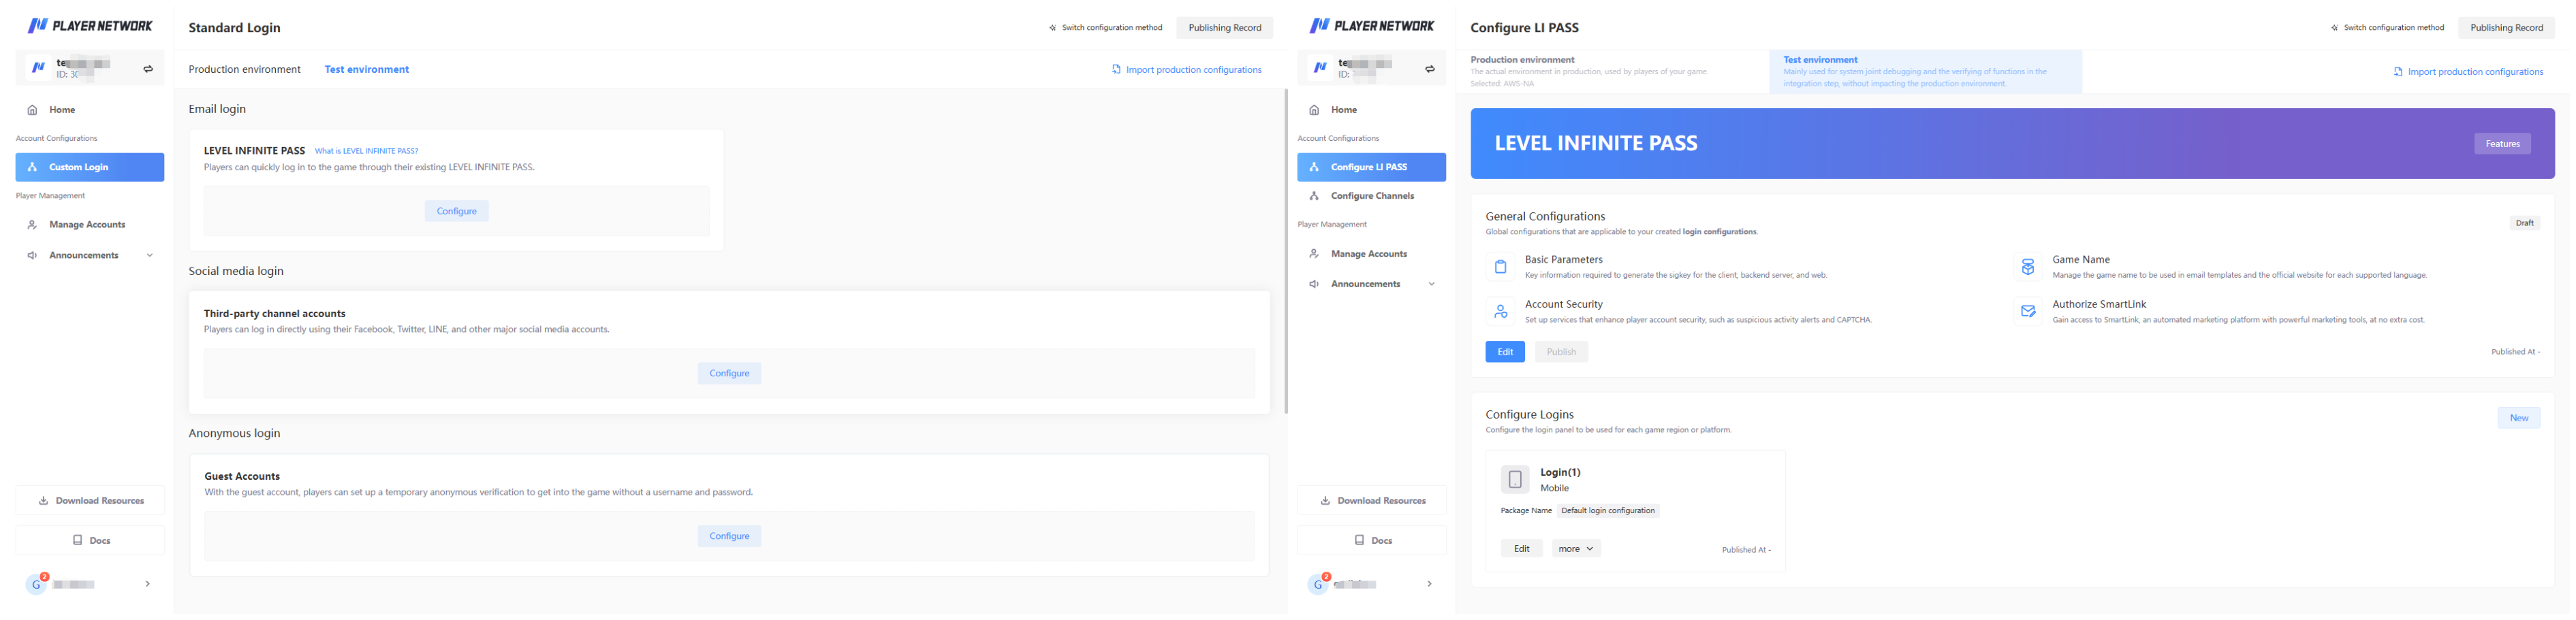Click the Authorize SmartLink envelope icon
2576x620 pixels.
(2027, 312)
